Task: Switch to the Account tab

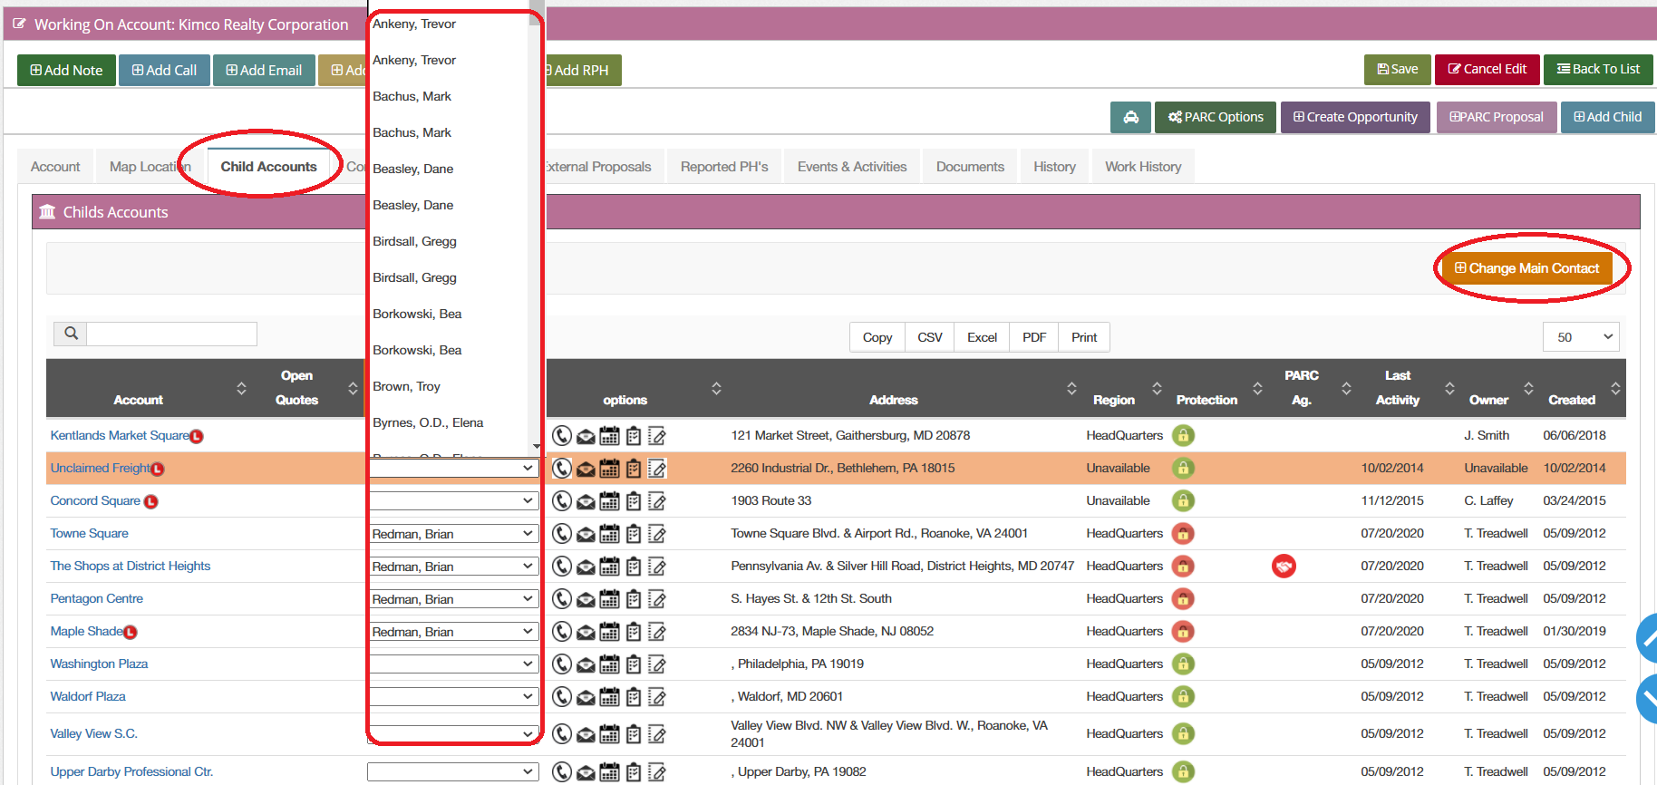Action: coord(55,167)
